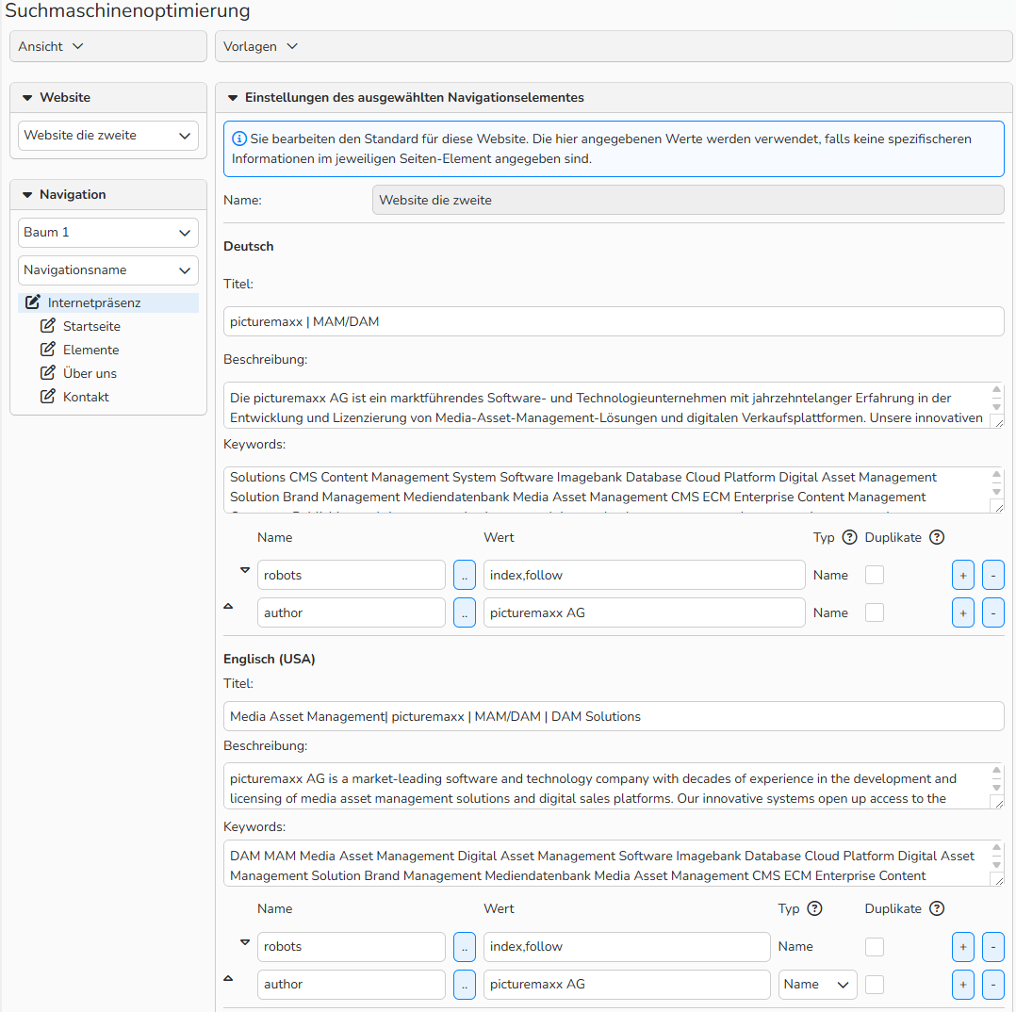Image resolution: width=1016 pixels, height=1012 pixels.
Task: Remove Deutsch author row with minus
Action: tap(993, 612)
